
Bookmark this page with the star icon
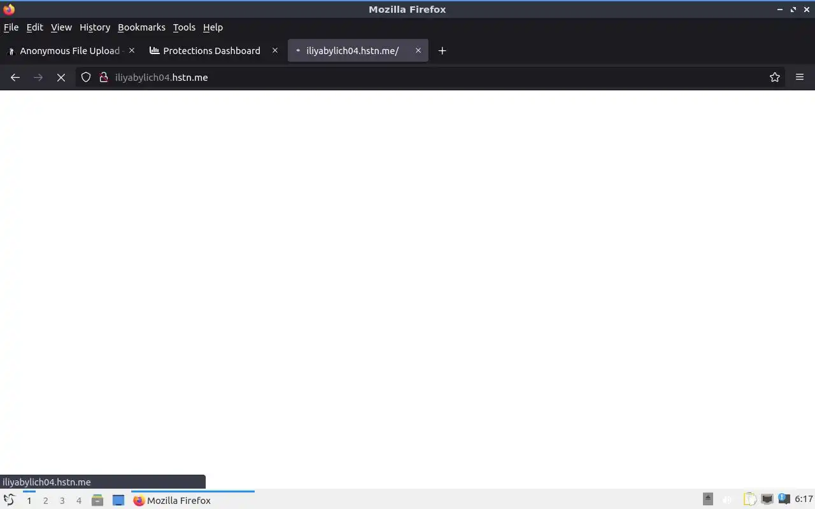click(775, 77)
